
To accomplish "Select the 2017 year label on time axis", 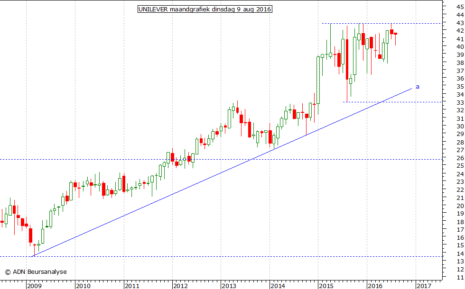I will click(x=424, y=286).
